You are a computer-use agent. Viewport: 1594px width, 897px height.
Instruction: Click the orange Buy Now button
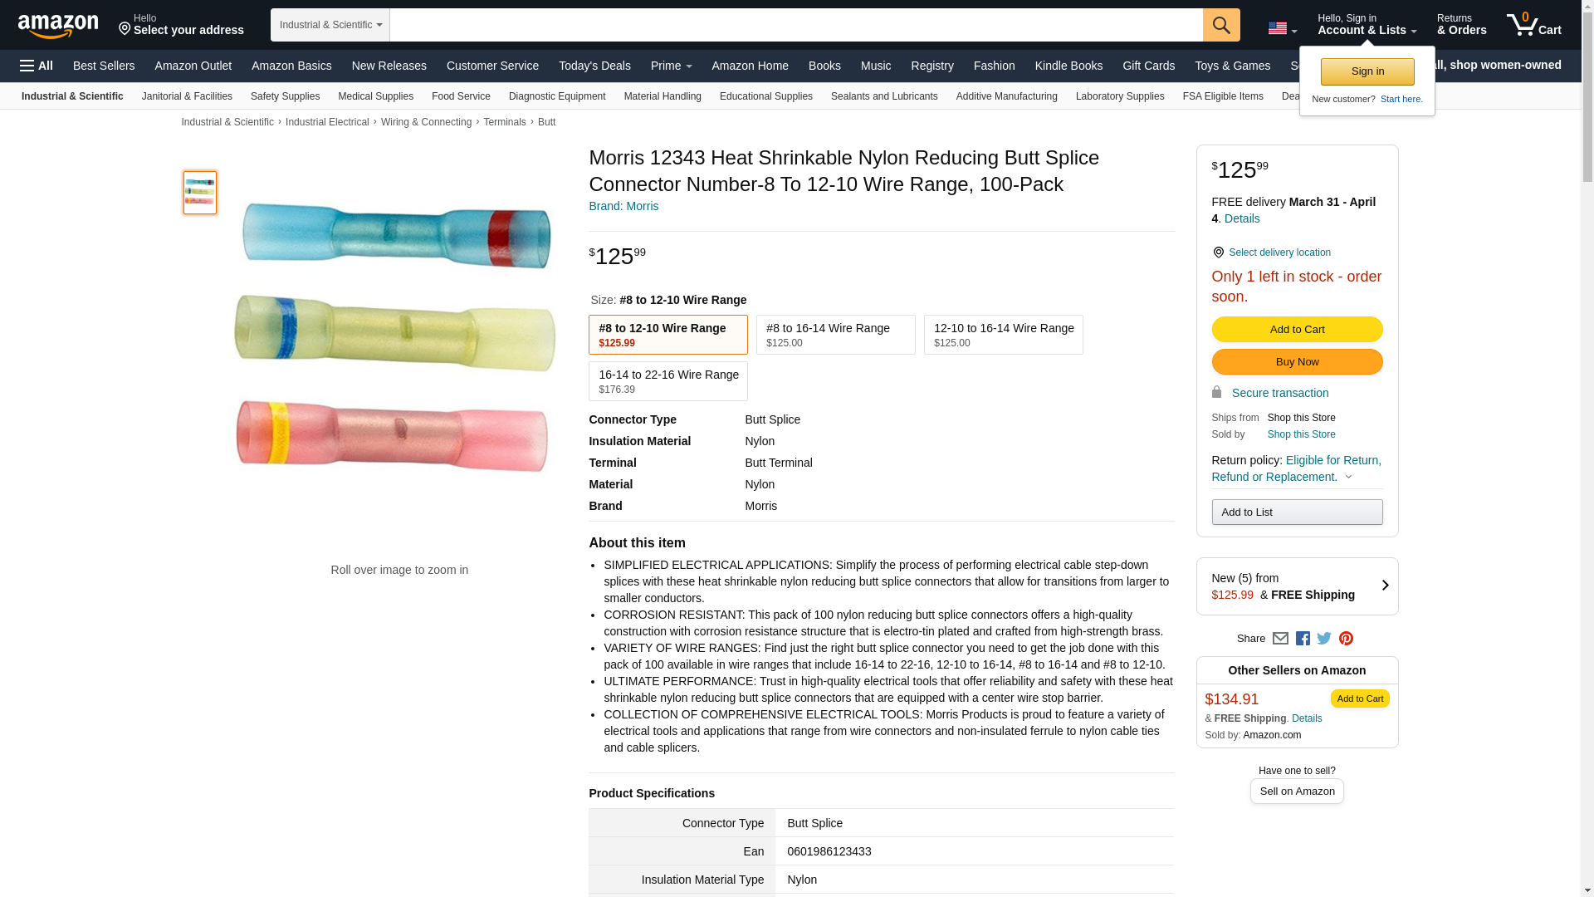1297,362
